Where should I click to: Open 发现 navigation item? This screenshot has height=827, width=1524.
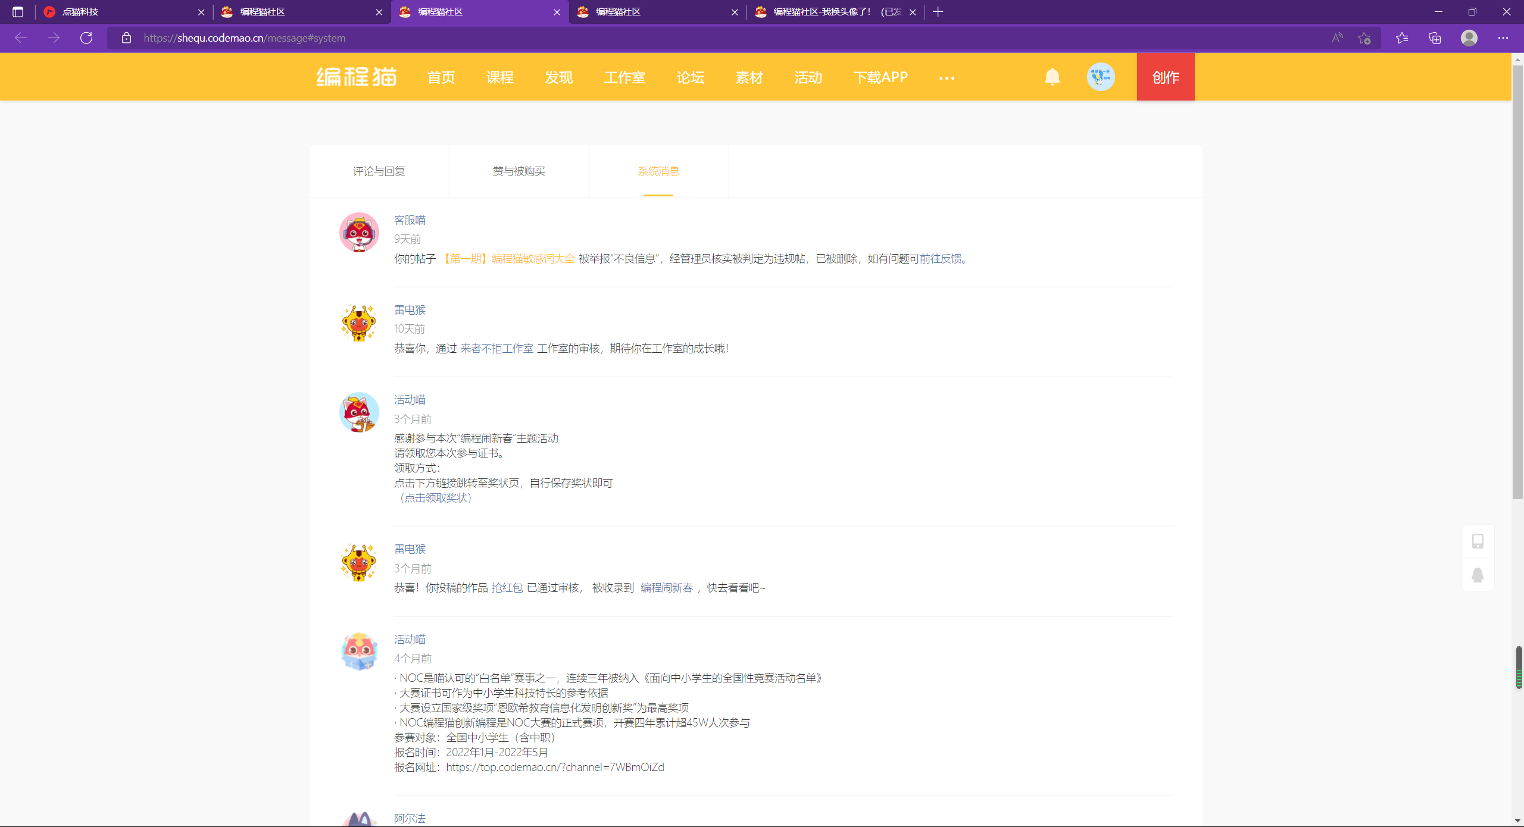click(x=559, y=77)
